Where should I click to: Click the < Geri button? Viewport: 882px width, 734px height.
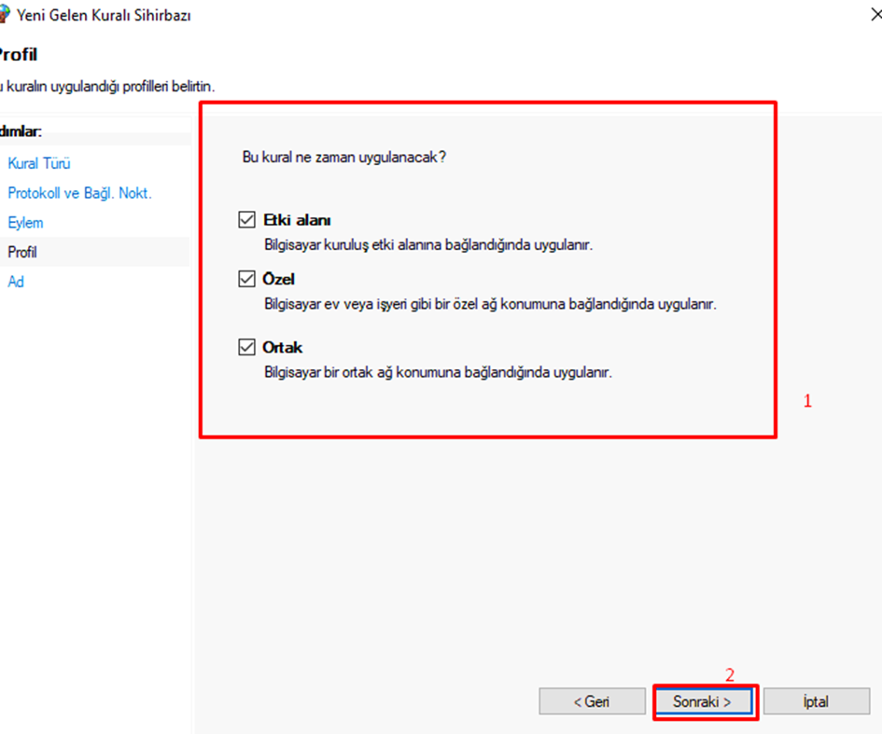coord(592,701)
